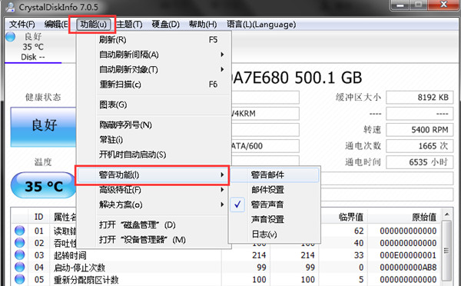Expand the 自动刷新对象(T) submenu
This screenshot has width=461, height=286.
(154, 69)
